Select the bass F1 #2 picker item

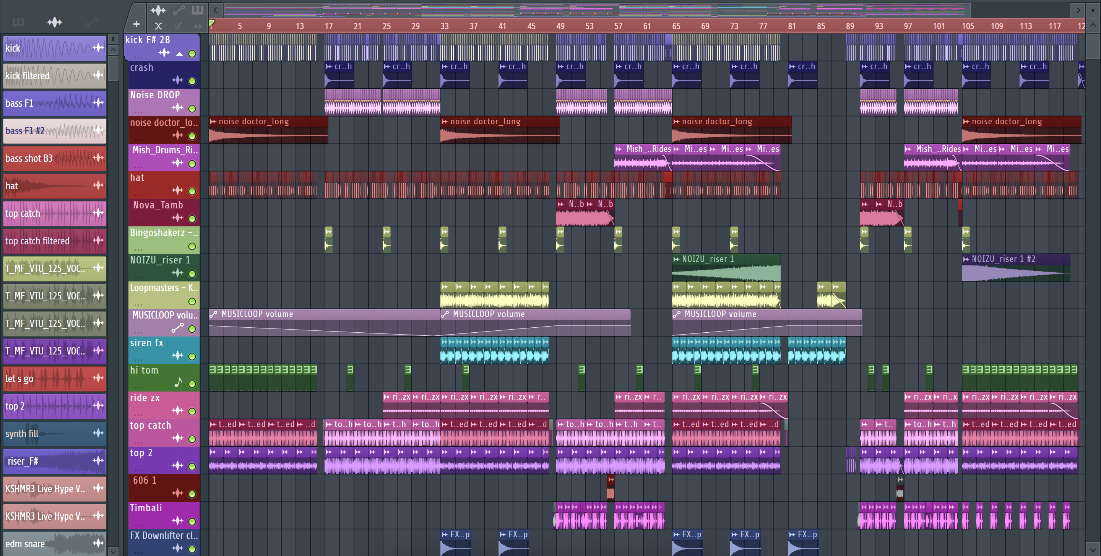[x=55, y=131]
